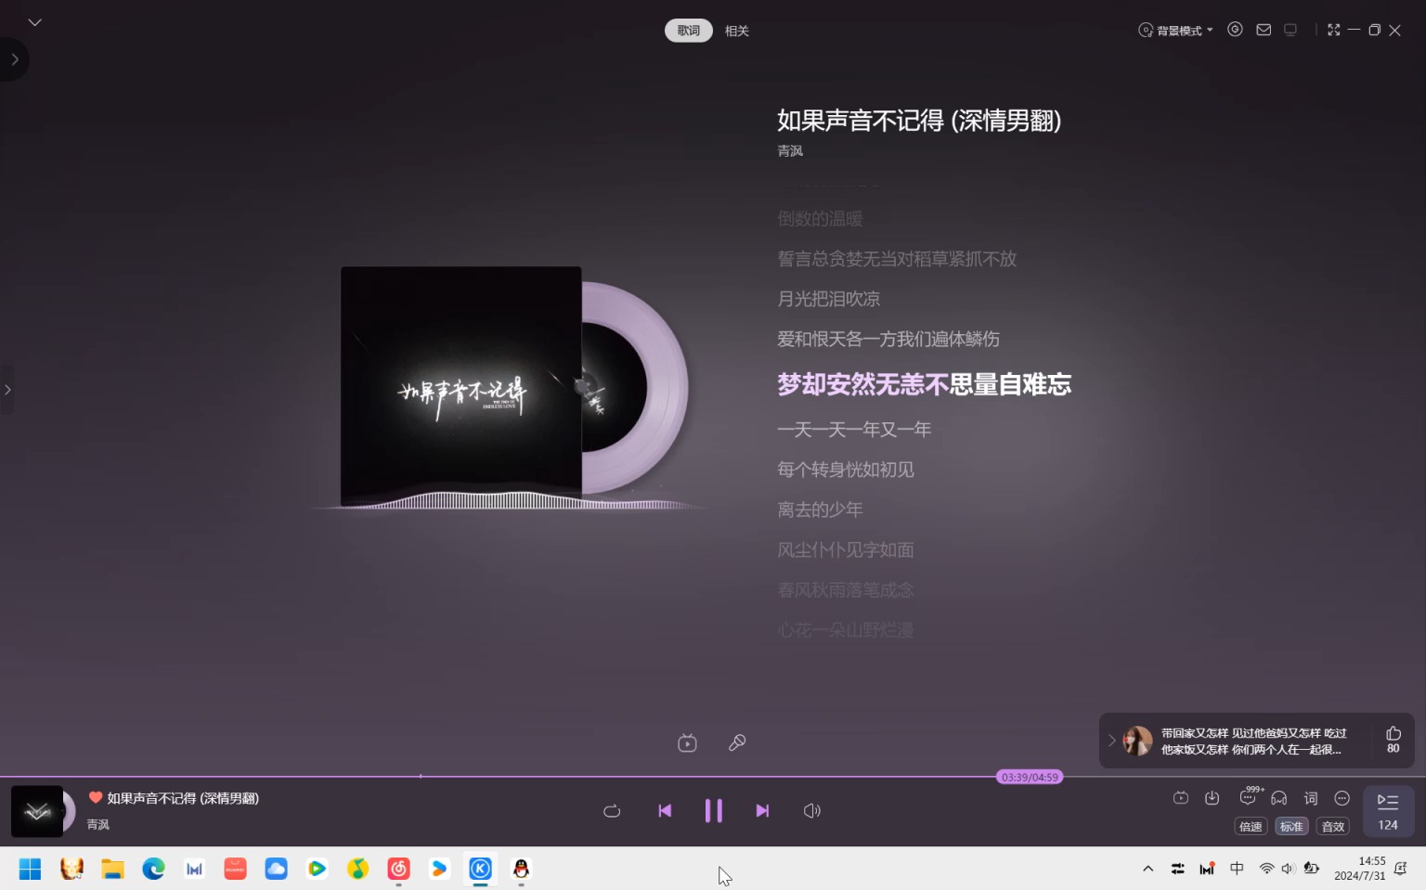Toggle desktop lyrics with 词 icon
The height and width of the screenshot is (890, 1426).
1311,798
